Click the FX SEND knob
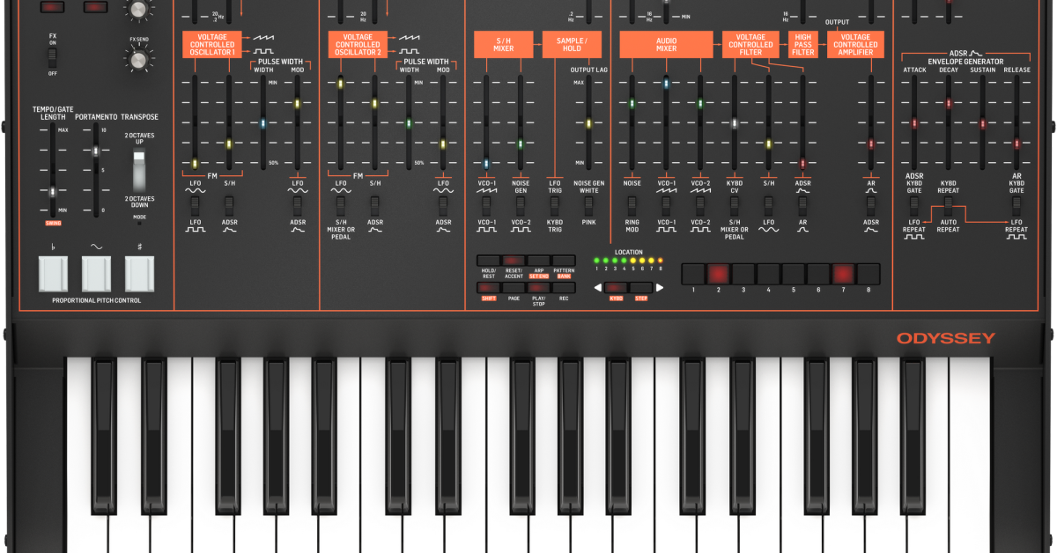Image resolution: width=1057 pixels, height=553 pixels. pos(137,59)
